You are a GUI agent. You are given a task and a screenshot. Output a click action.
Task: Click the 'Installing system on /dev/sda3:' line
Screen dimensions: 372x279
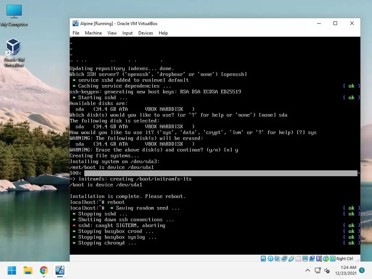[x=114, y=162]
